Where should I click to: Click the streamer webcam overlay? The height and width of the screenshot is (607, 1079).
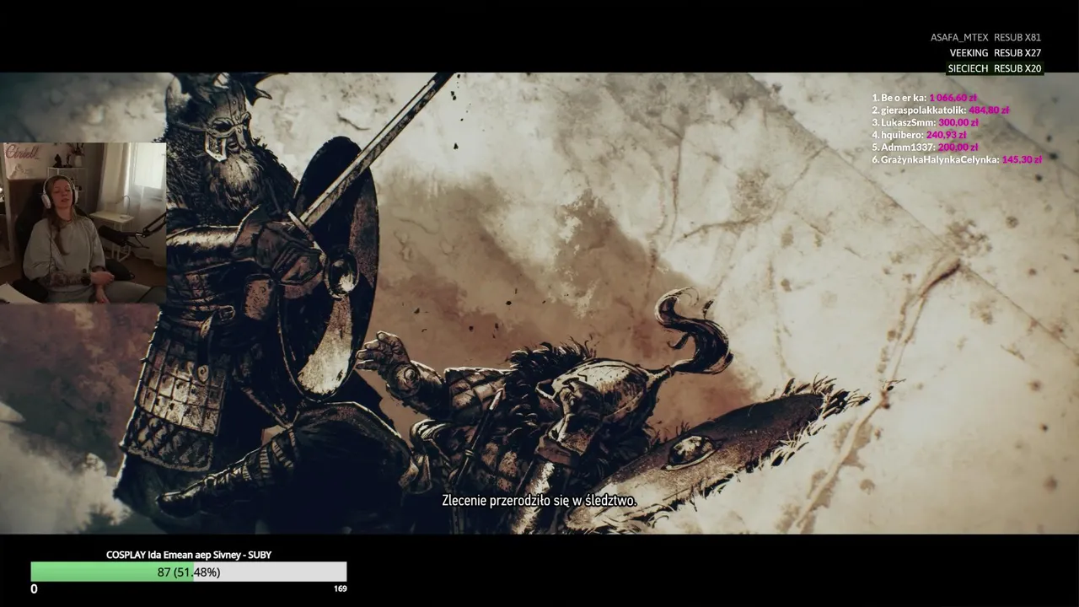click(x=83, y=223)
